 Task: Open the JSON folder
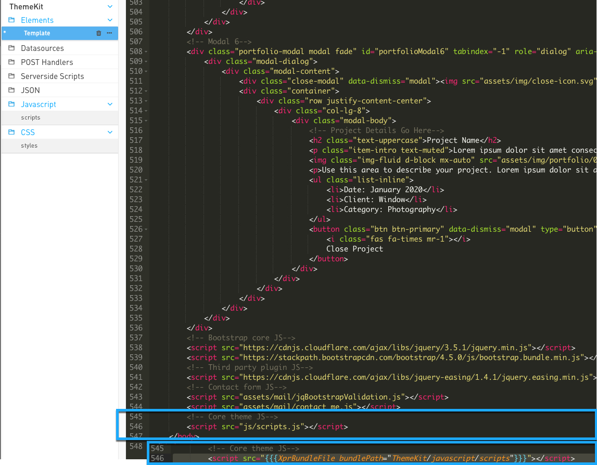60,90
